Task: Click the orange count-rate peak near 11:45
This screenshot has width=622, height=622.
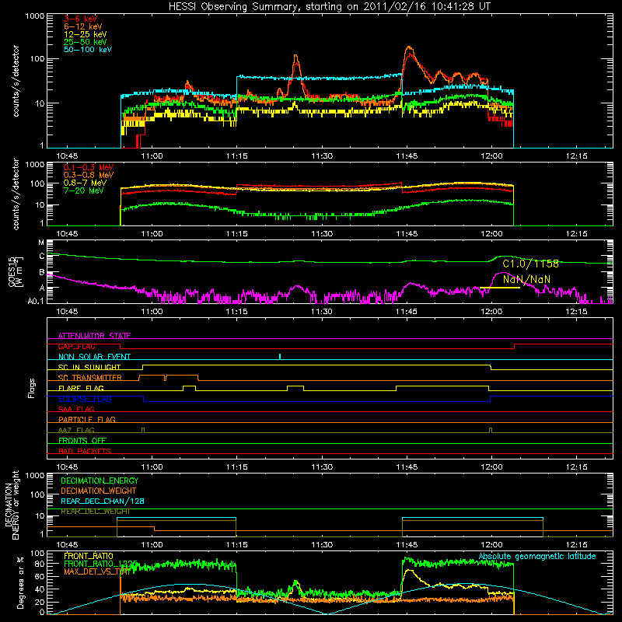Action: pos(409,48)
